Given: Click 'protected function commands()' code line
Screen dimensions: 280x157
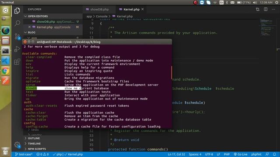Looking at the screenshot, I should coord(138,149).
